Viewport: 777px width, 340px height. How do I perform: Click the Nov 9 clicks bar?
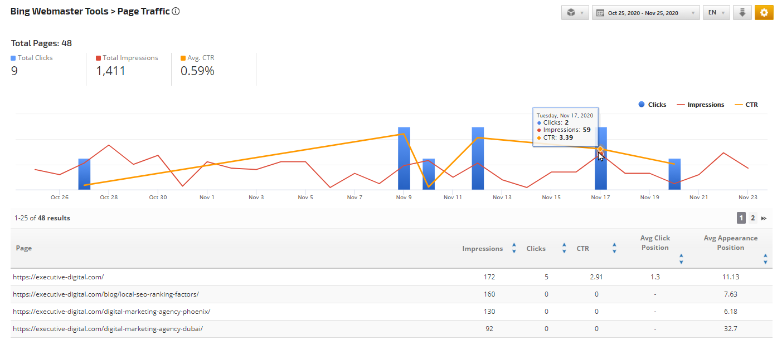coord(404,159)
